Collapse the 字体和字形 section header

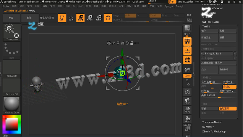coord(208,49)
